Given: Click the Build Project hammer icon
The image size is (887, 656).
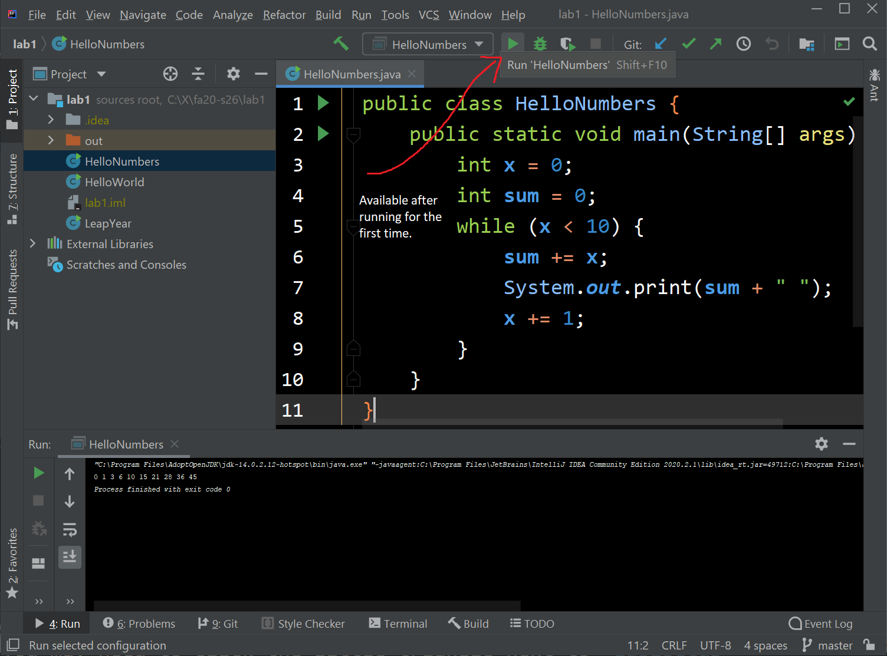Looking at the screenshot, I should 341,44.
